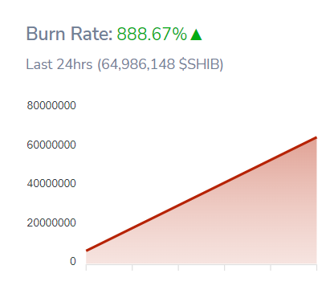
Task: Click the Last 24hrs subtitle text
Action: [59, 64]
